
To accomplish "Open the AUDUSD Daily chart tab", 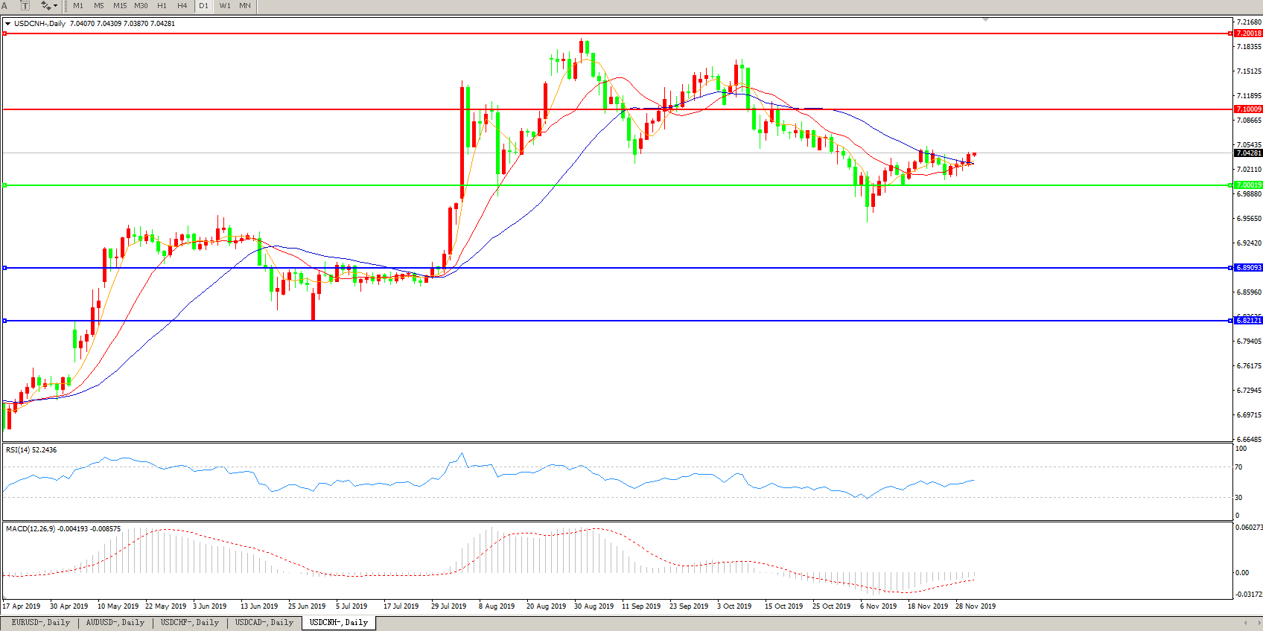I will coord(115,623).
